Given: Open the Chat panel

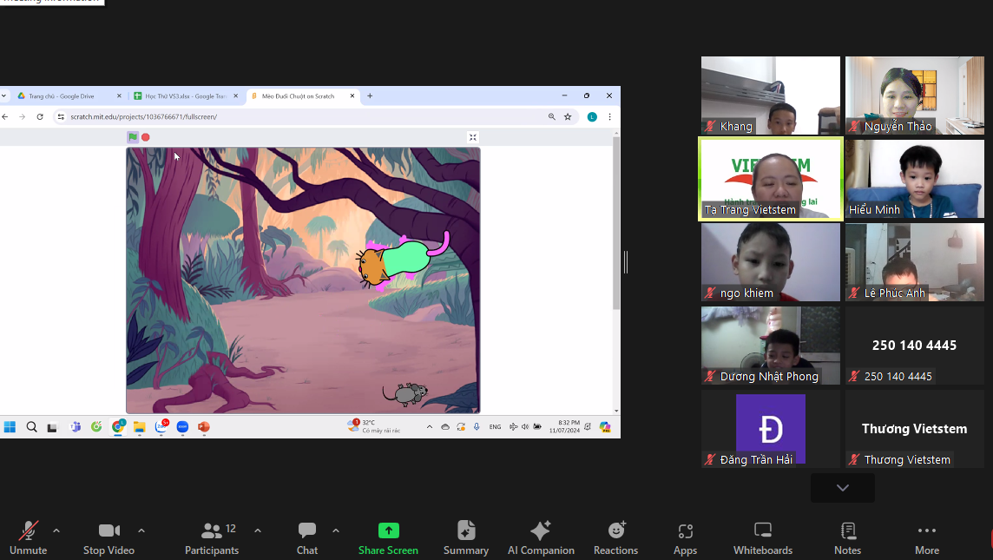Looking at the screenshot, I should (307, 537).
